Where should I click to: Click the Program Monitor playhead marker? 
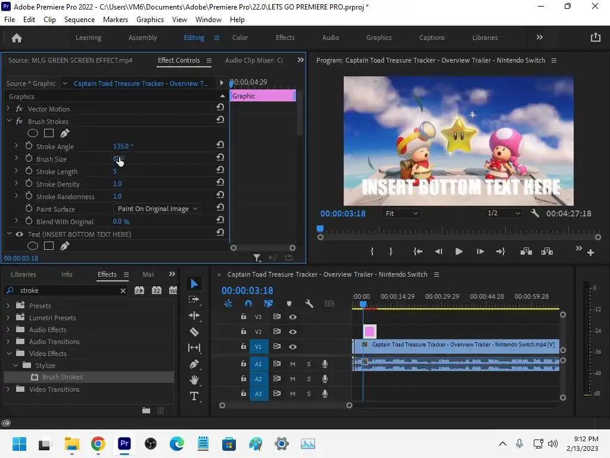coord(320,228)
